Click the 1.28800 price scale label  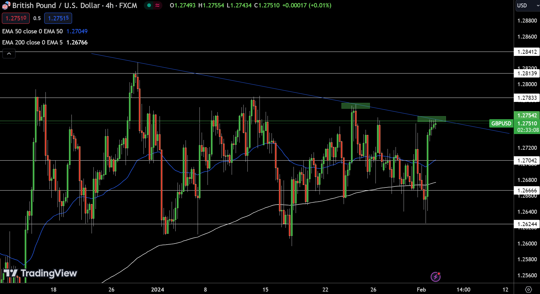pyautogui.click(x=527, y=20)
